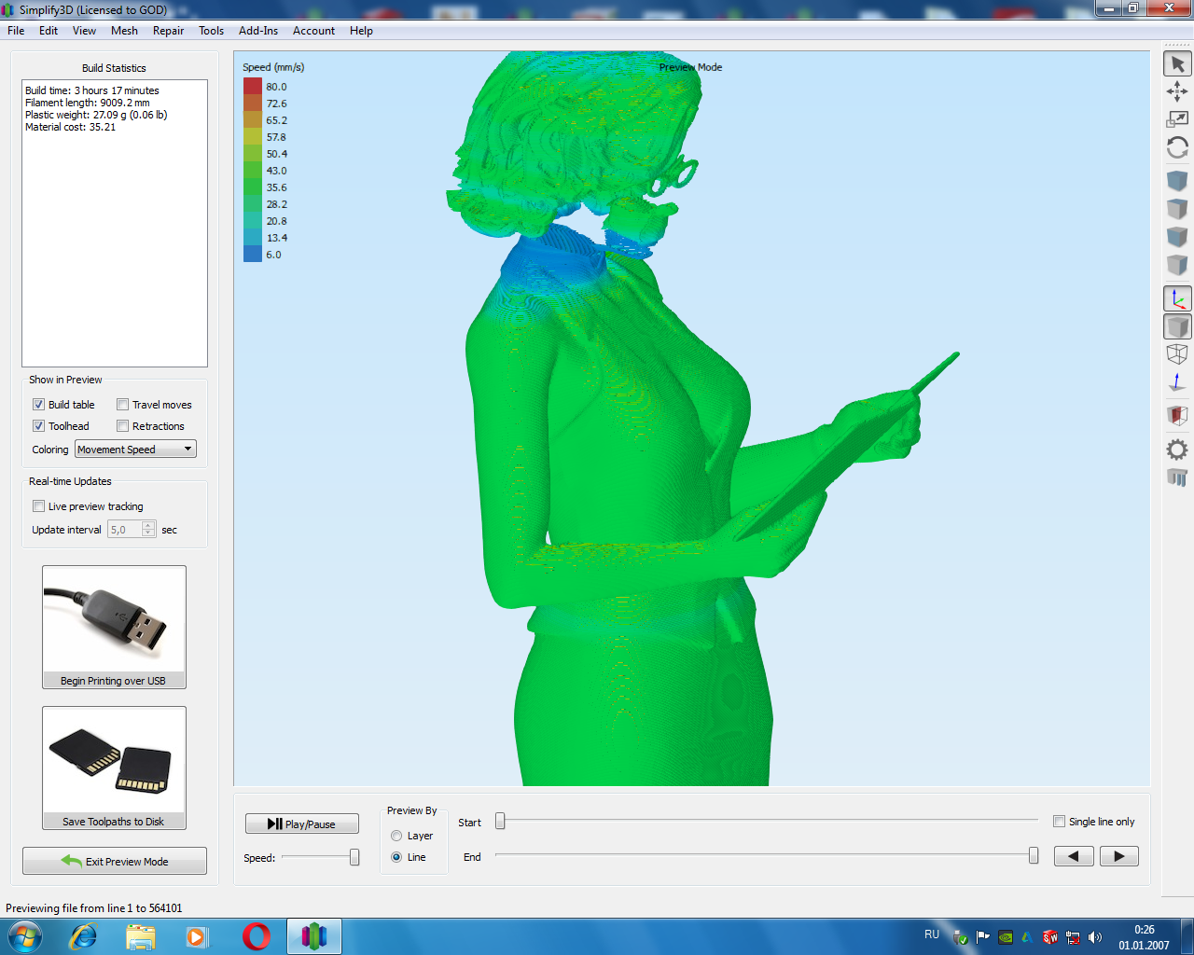This screenshot has height=955, width=1194.
Task: Enable Live preview tracking
Action: point(39,506)
